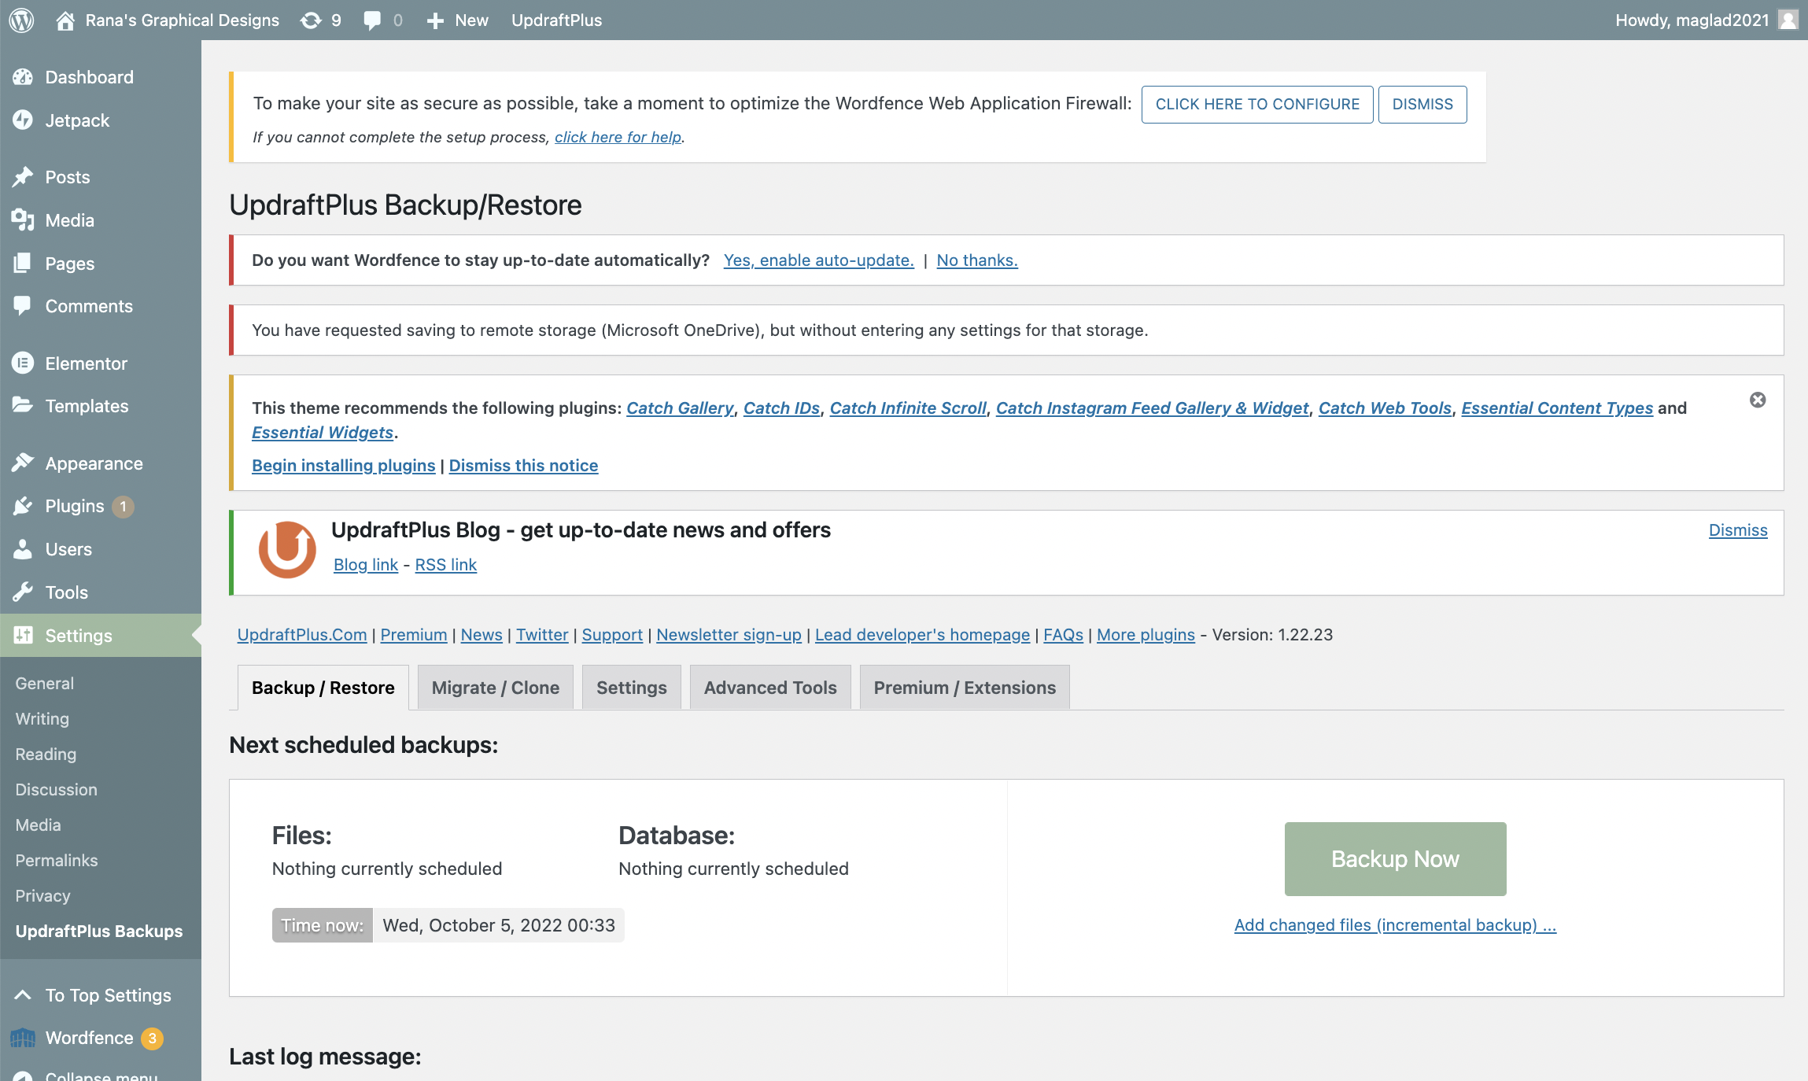Screen dimensions: 1808x1081
Task: Click the To Top Settings up-arrow icon
Action: click(23, 995)
